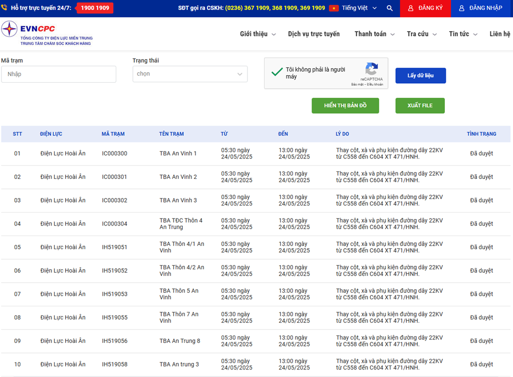Click the HIỂN THỊ BẢN ĐỒ button
This screenshot has width=513, height=377.
[x=345, y=106]
